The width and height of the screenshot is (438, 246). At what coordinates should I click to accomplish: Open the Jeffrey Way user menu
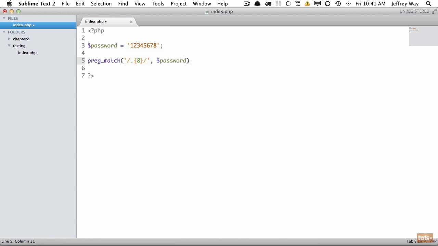point(405,4)
